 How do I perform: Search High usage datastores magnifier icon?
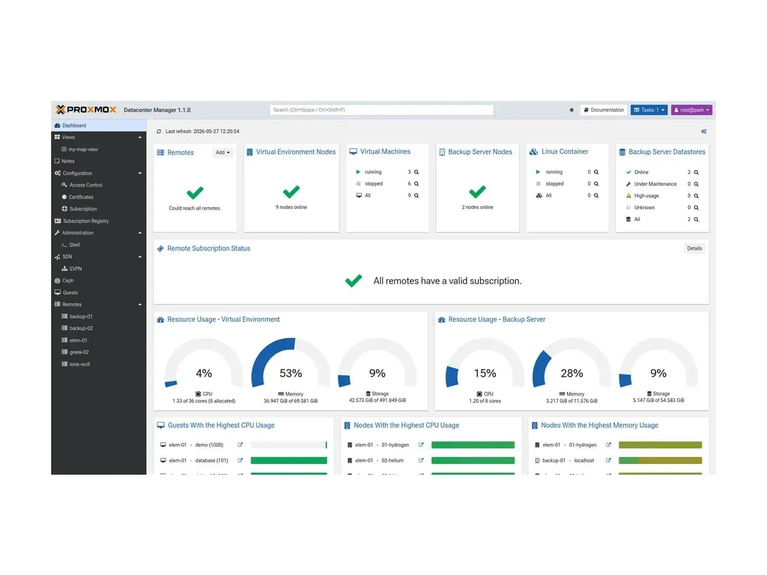click(696, 196)
